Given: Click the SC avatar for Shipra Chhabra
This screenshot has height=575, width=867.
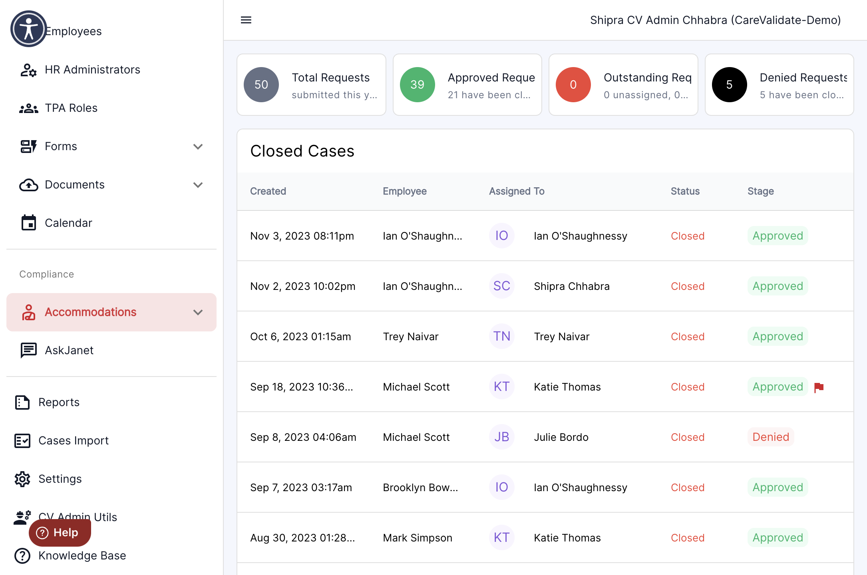Looking at the screenshot, I should pyautogui.click(x=501, y=286).
